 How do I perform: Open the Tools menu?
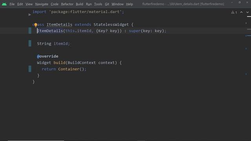98,4
